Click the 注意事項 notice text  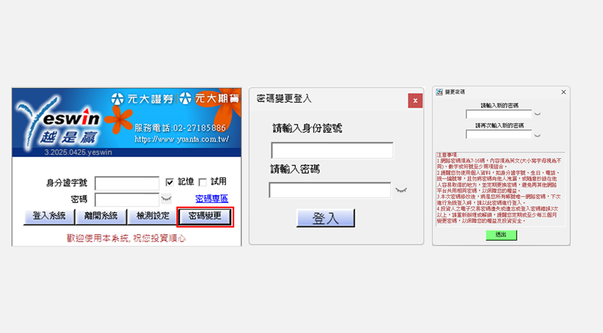[499, 188]
